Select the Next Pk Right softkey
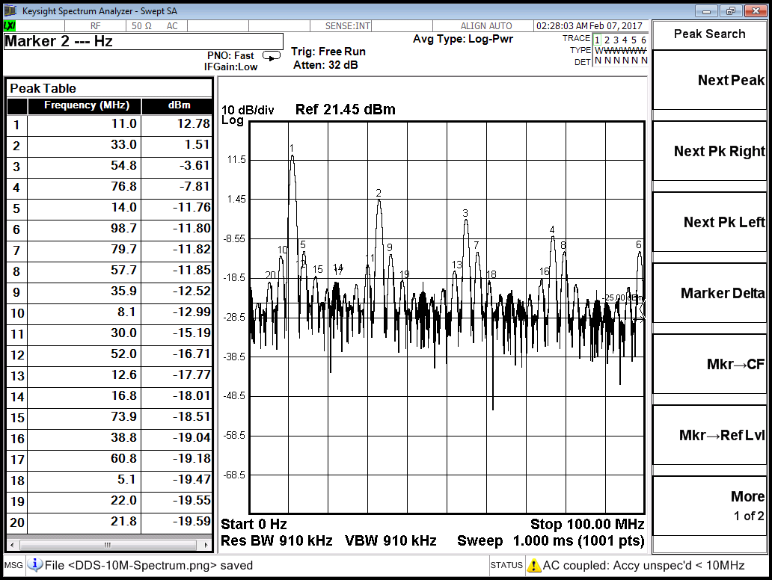This screenshot has height=580, width=772. click(709, 151)
